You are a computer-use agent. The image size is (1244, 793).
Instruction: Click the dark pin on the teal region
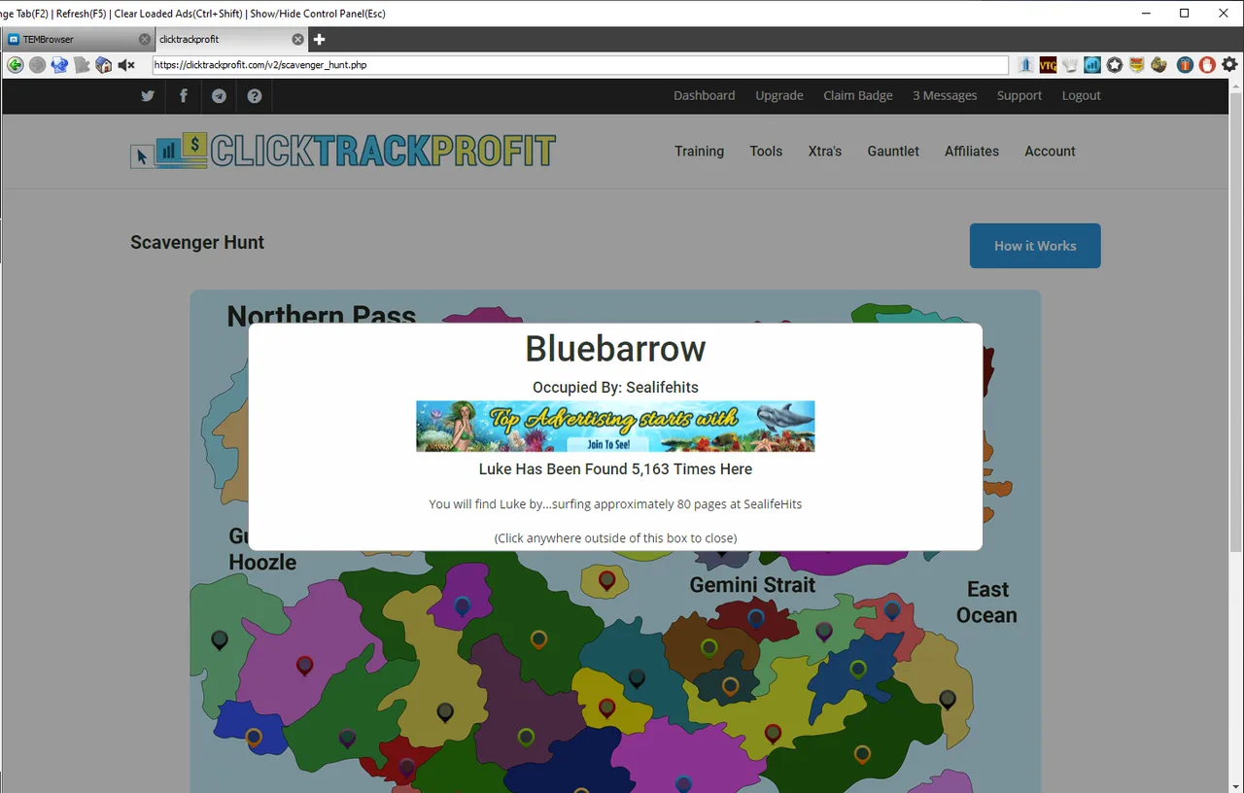[637, 678]
